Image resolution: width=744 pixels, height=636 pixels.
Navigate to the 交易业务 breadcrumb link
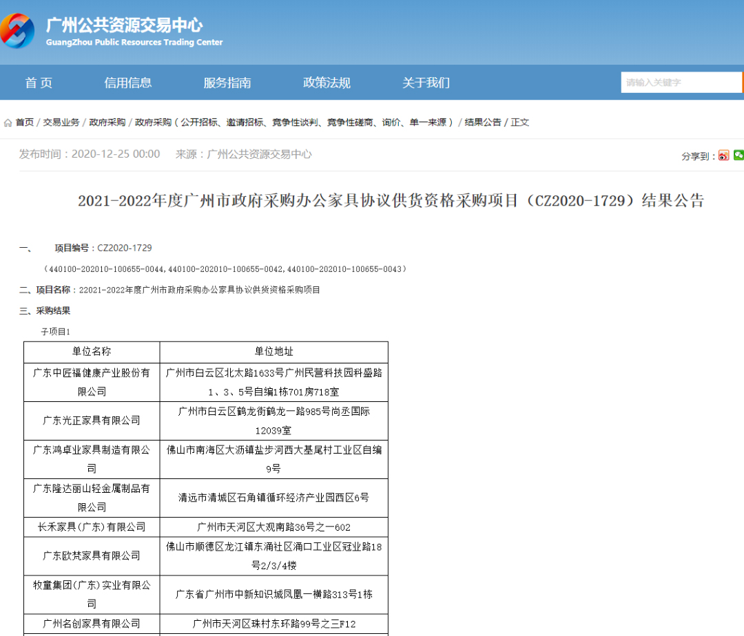click(x=61, y=123)
